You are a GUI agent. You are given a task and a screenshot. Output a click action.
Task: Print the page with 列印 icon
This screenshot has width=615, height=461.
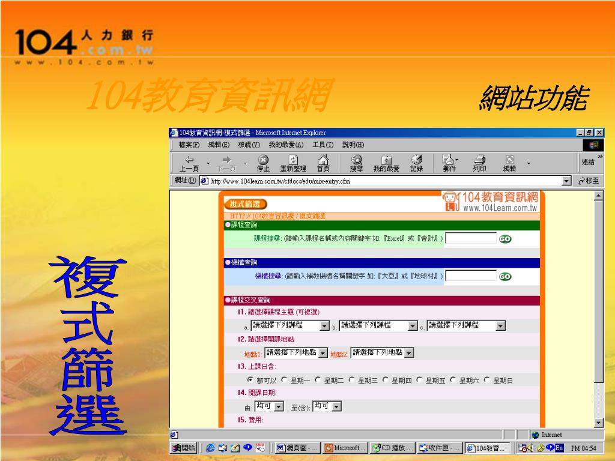click(x=479, y=163)
